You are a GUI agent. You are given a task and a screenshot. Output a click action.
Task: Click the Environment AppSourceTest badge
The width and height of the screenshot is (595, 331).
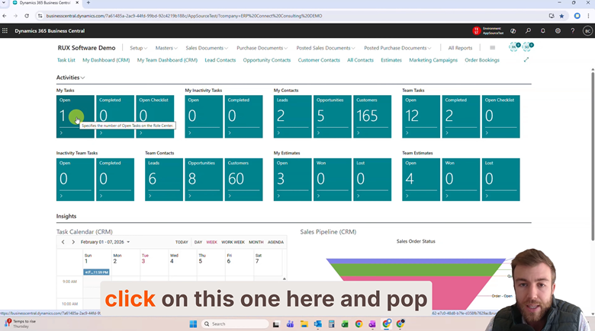coord(488,30)
